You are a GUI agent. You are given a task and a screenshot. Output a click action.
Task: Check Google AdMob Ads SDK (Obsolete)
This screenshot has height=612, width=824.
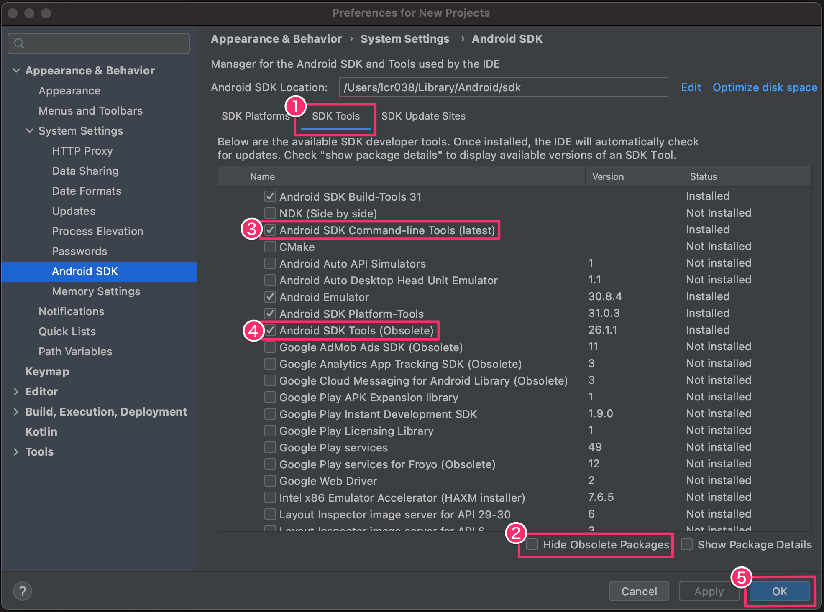[x=270, y=347]
